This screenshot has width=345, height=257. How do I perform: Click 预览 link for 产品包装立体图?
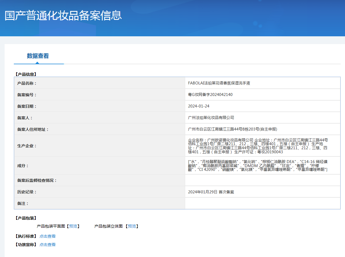pyautogui.click(x=132, y=226)
